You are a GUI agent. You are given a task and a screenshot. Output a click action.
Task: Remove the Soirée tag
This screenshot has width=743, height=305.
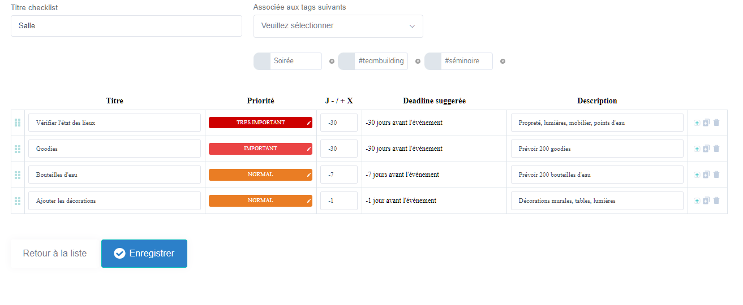click(x=332, y=61)
